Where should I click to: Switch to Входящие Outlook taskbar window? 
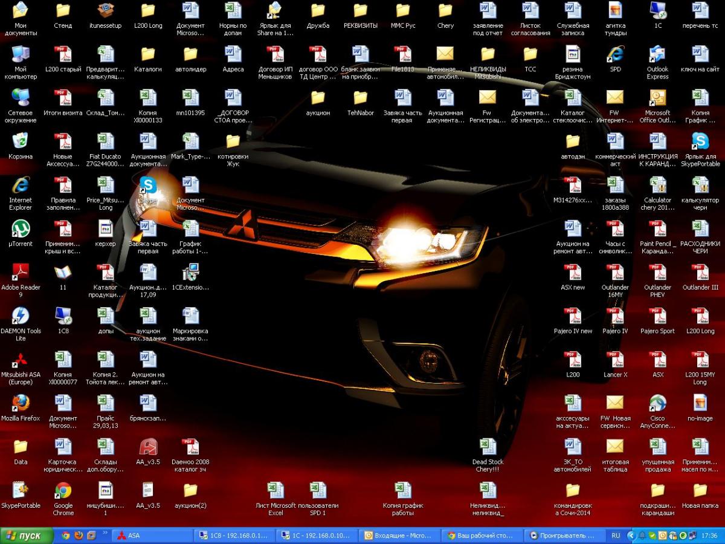tap(399, 536)
